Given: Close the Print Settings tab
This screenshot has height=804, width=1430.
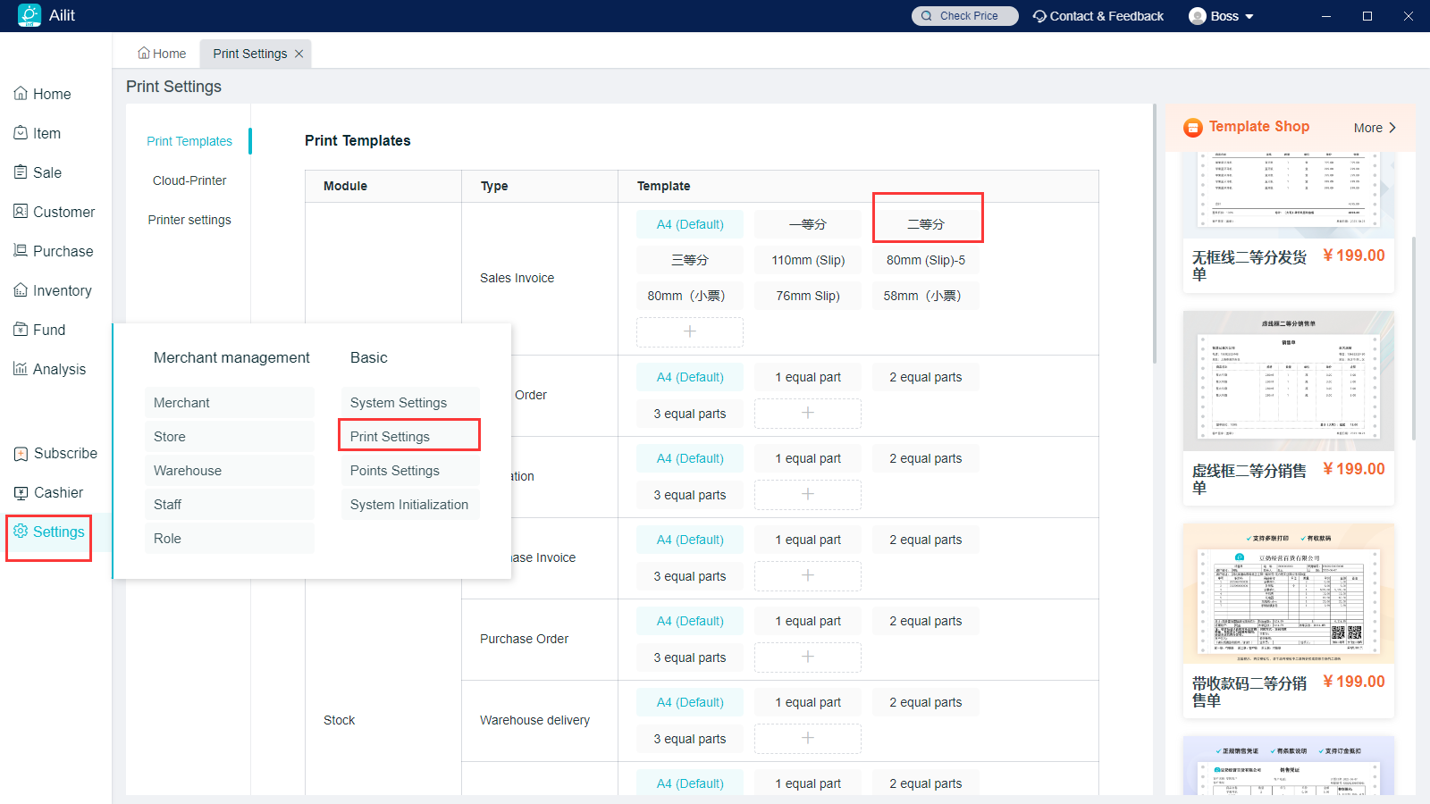Looking at the screenshot, I should coord(299,54).
